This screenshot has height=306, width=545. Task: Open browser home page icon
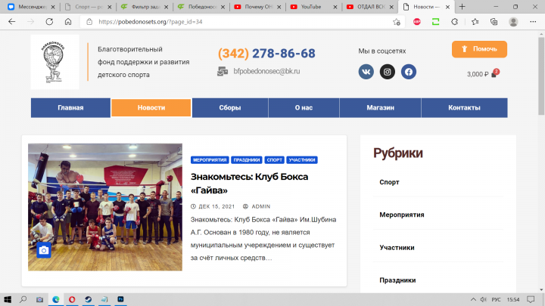[68, 21]
